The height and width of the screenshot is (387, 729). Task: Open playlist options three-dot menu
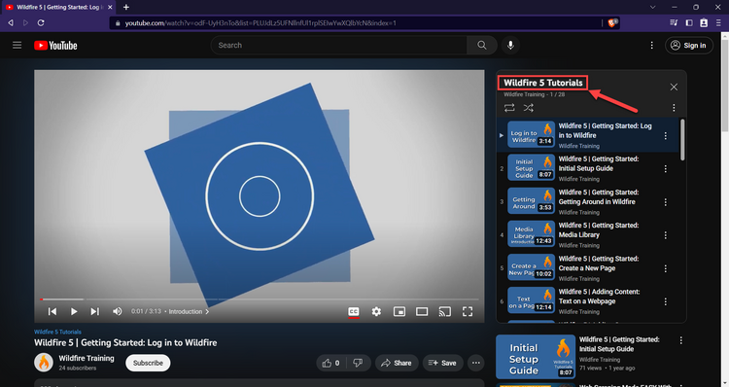pos(674,108)
